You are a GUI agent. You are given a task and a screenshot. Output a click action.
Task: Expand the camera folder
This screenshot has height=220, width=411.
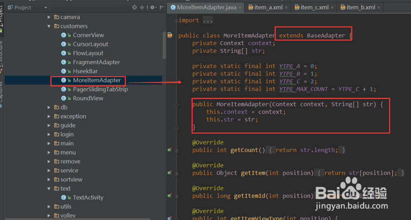[49, 17]
